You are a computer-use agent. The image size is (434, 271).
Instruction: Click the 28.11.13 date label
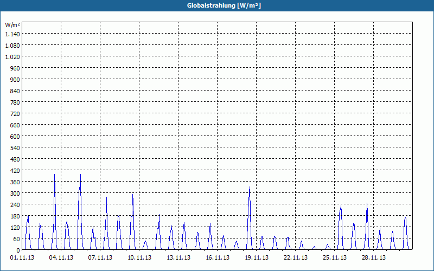(x=373, y=258)
